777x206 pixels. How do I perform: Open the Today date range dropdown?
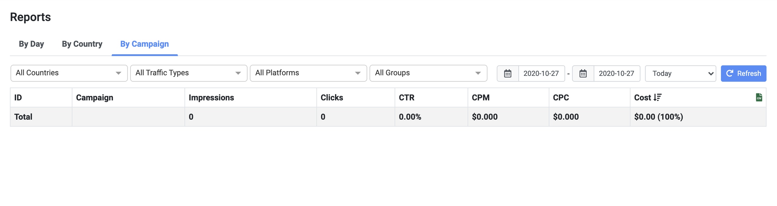[x=680, y=73]
